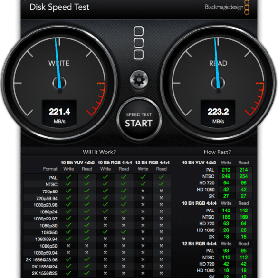
Task: Click the 254 NTSC read speed value
Action: 244,176
